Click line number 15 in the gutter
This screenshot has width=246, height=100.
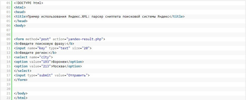click(9, 66)
